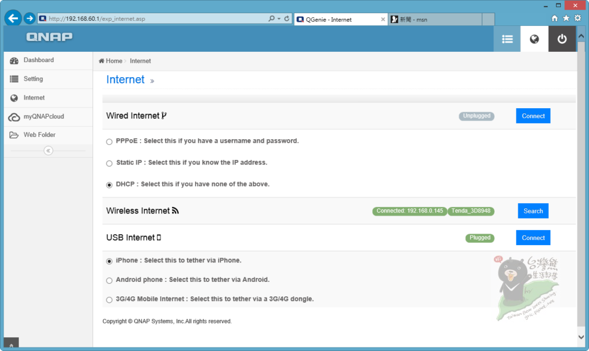This screenshot has height=351, width=589.
Task: Select the Android phone radio option
Action: pos(109,280)
